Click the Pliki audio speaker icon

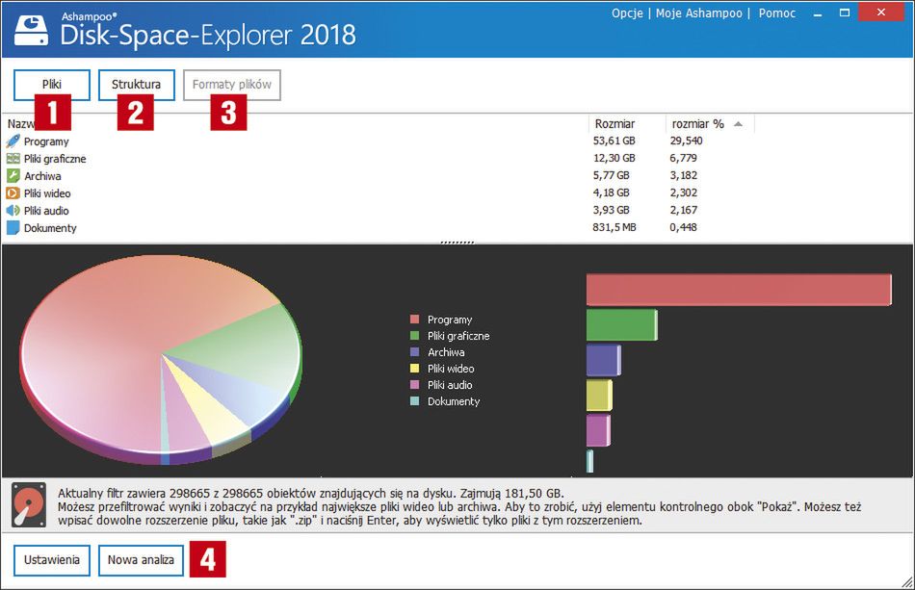13,211
